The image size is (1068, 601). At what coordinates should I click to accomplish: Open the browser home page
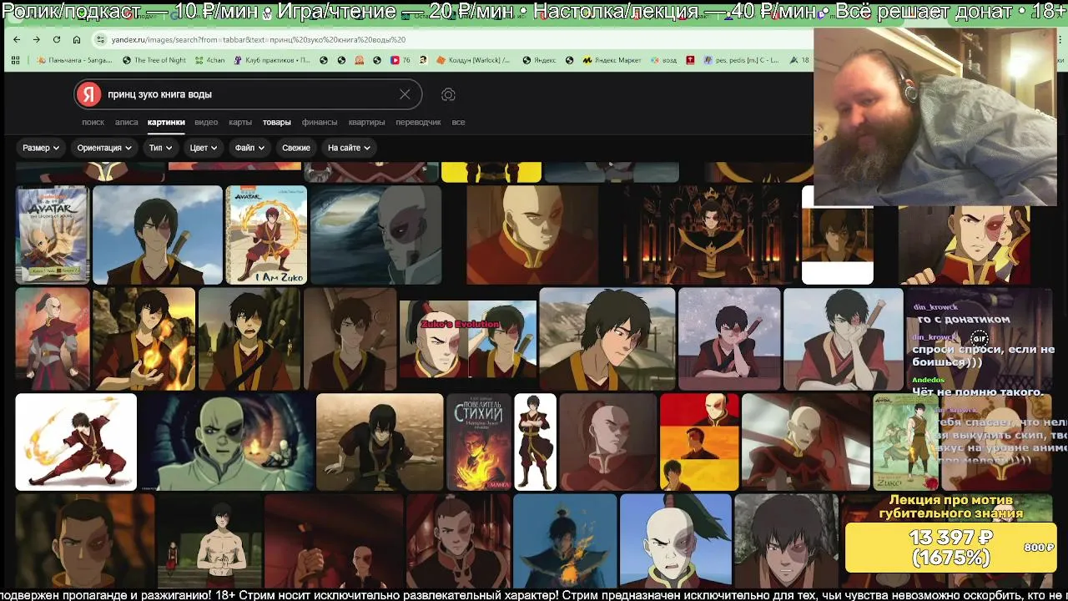(77, 39)
